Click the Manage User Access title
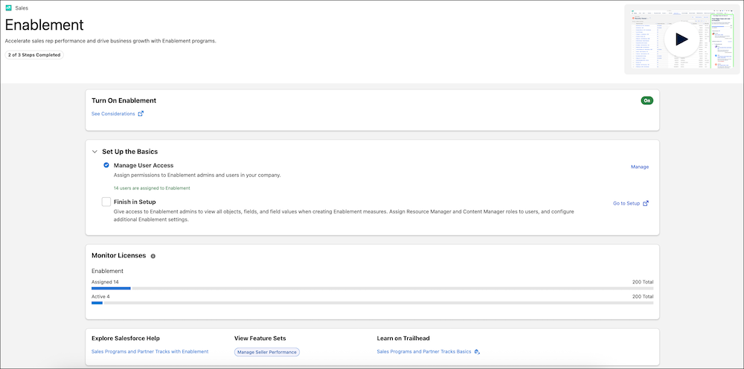 [144, 165]
